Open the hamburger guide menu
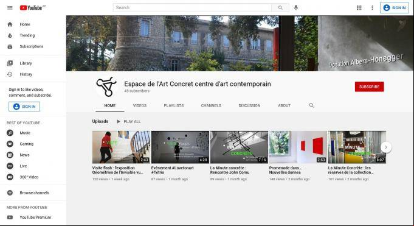This screenshot has width=414, height=226. [x=10, y=8]
